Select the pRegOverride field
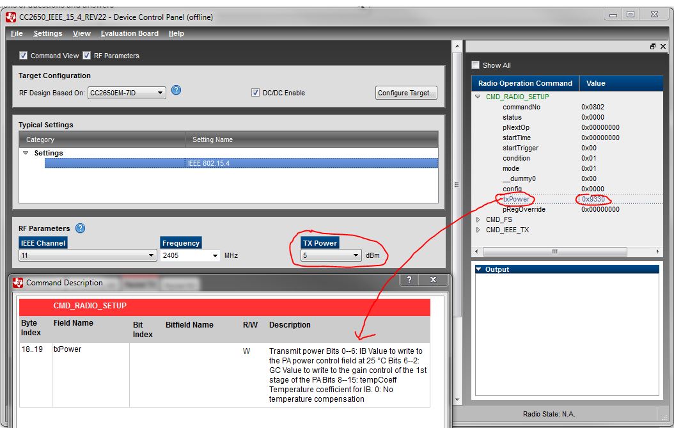Image resolution: width=674 pixels, height=428 pixels. tap(524, 209)
